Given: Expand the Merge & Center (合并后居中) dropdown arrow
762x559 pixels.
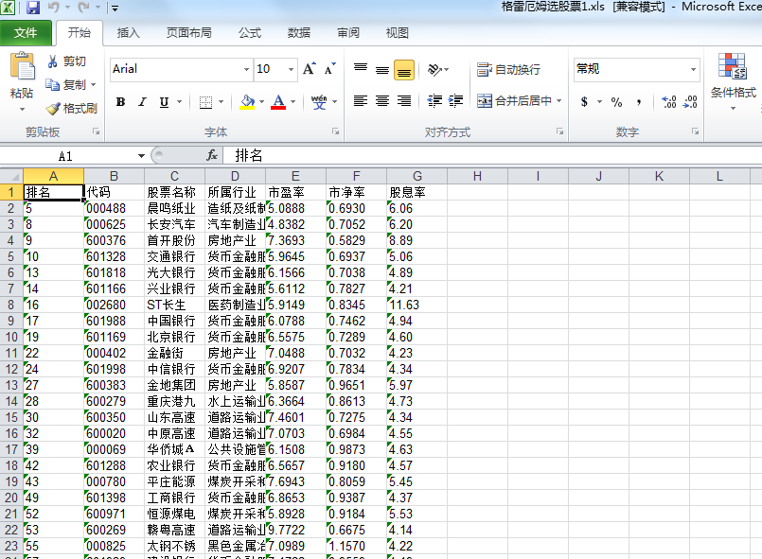Looking at the screenshot, I should point(558,100).
